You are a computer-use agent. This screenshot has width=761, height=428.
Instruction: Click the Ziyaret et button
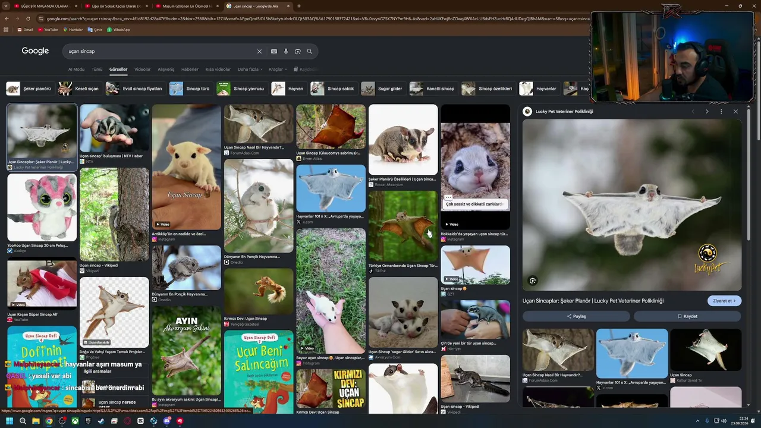724,301
